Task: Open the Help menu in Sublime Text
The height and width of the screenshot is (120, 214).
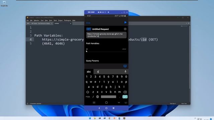Action: [74, 20]
